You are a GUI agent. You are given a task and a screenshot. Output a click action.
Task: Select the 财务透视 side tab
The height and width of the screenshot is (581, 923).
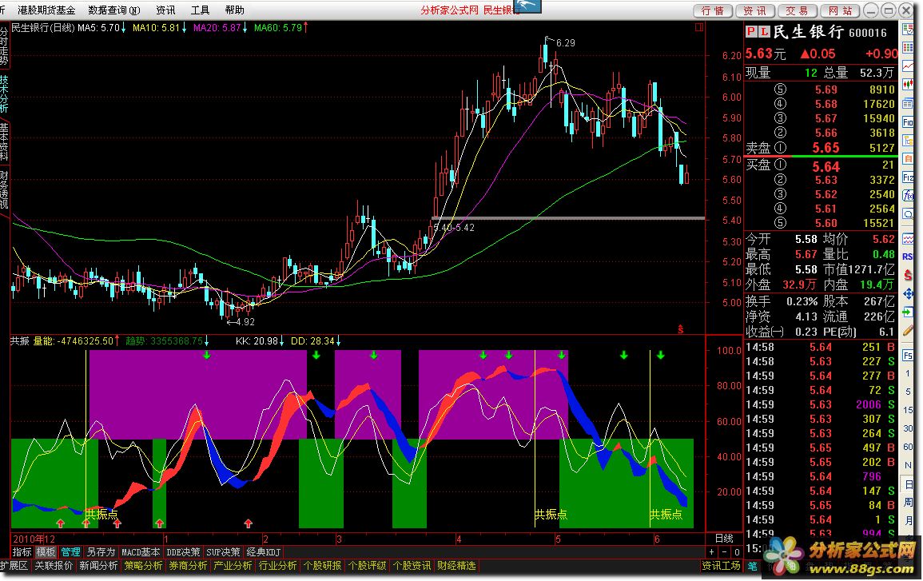[4, 190]
